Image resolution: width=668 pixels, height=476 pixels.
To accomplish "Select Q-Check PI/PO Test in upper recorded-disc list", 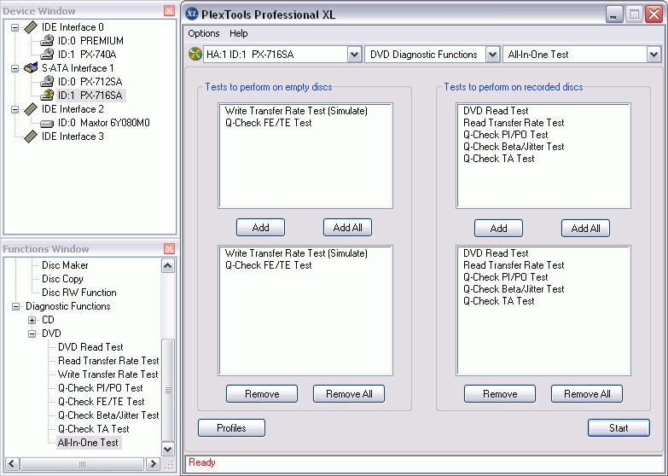I will point(506,135).
